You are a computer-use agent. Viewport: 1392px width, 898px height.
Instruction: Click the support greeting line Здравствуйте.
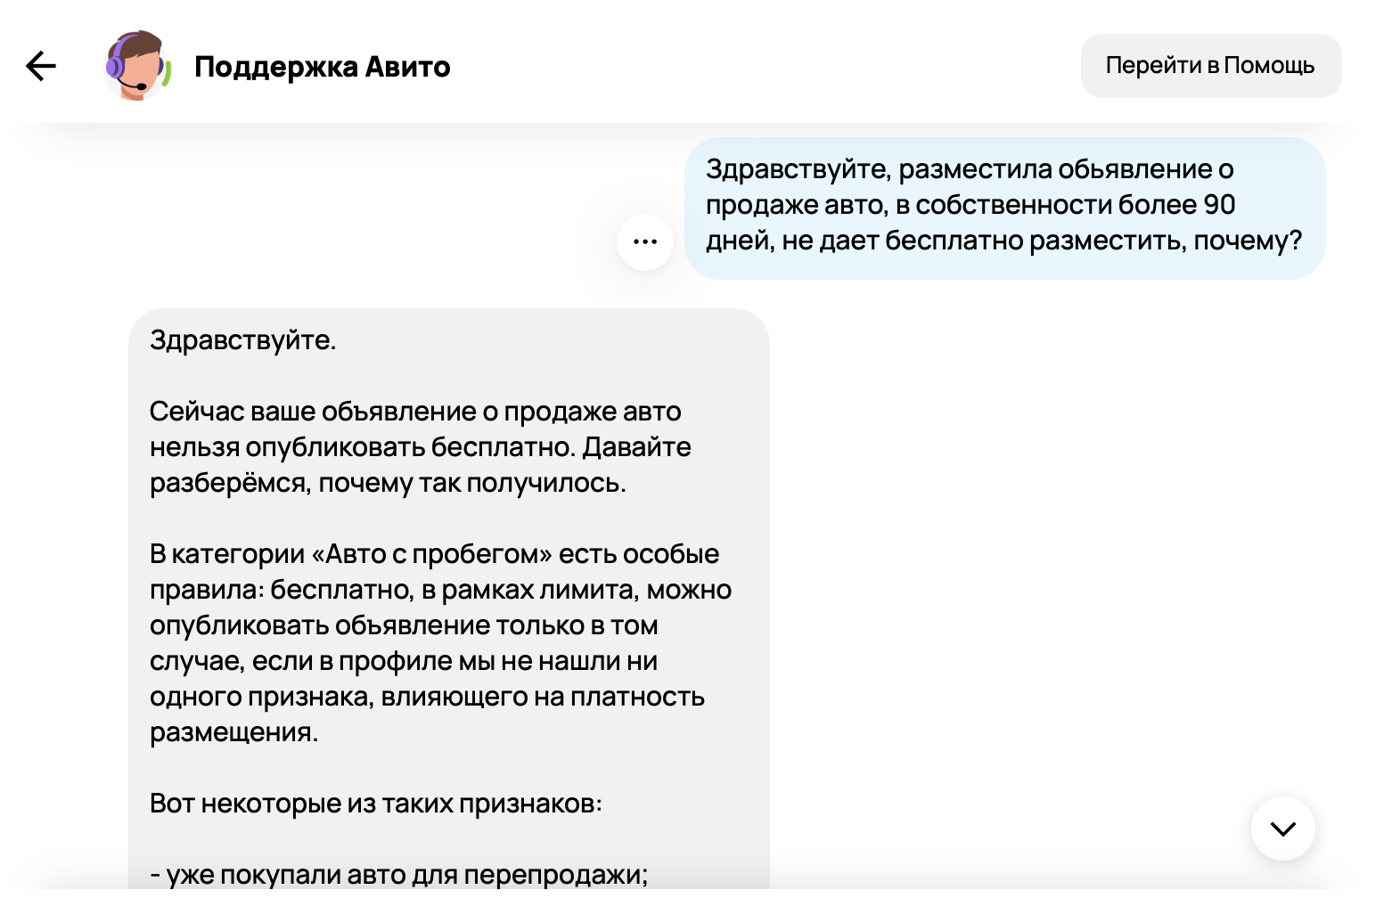click(x=242, y=340)
